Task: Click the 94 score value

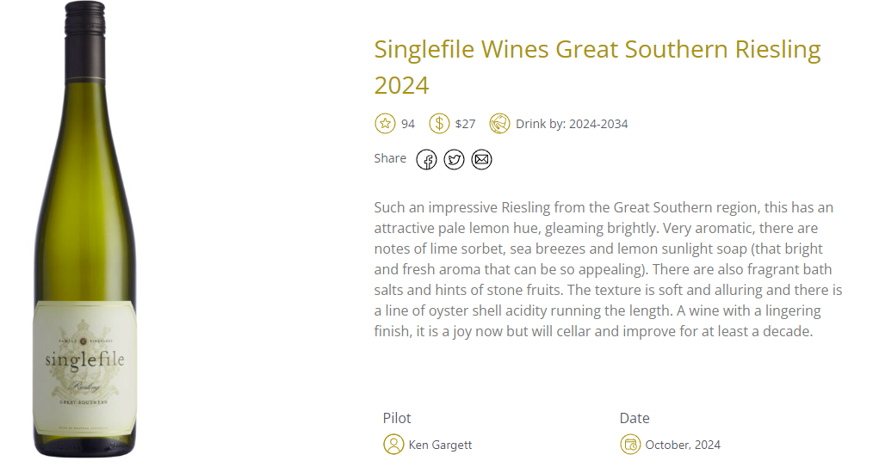Action: [408, 124]
